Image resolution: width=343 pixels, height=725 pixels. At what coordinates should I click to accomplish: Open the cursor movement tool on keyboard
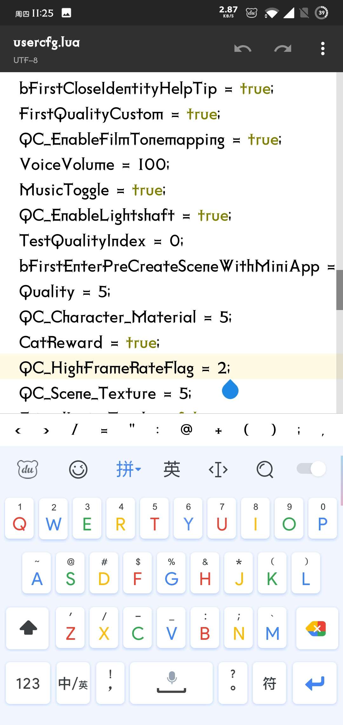click(218, 469)
